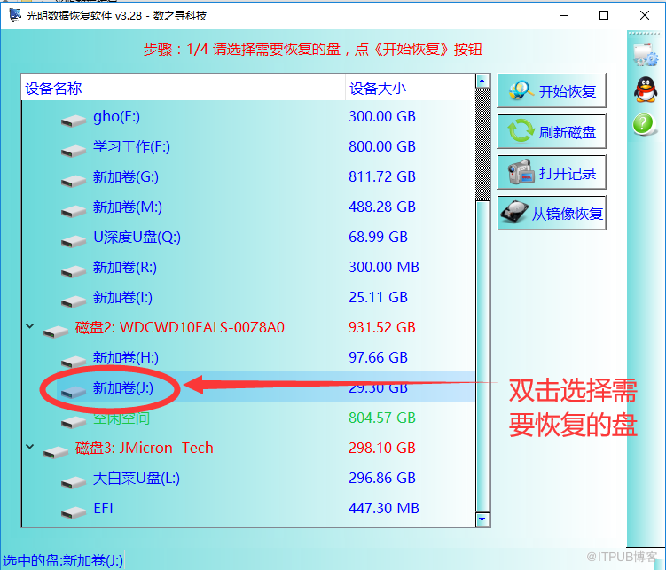Choose 从镜像恢复 recover from image

pos(552,213)
